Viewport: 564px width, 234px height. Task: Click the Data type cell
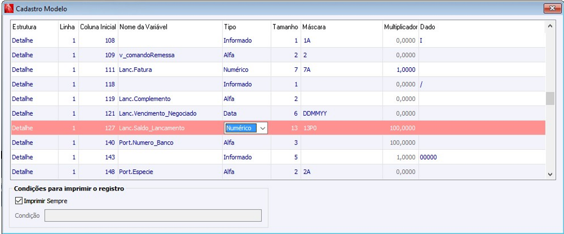(x=246, y=113)
